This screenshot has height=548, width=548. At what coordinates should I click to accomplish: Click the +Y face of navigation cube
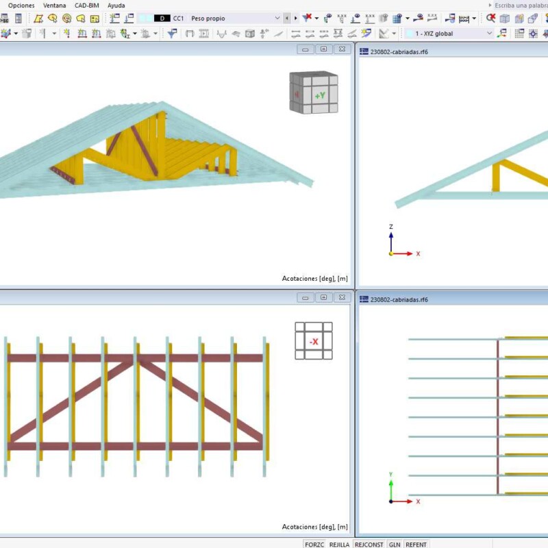[x=320, y=95]
